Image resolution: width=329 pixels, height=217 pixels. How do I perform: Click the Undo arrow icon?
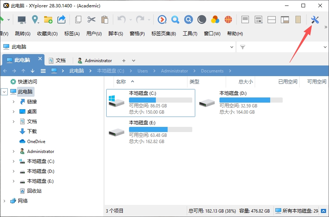click(x=121, y=19)
